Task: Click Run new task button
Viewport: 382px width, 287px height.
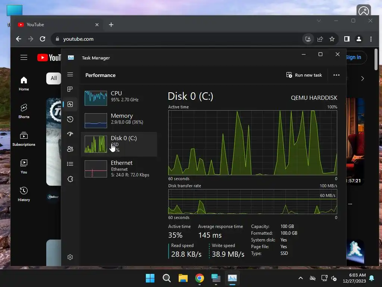Action: coord(304,75)
